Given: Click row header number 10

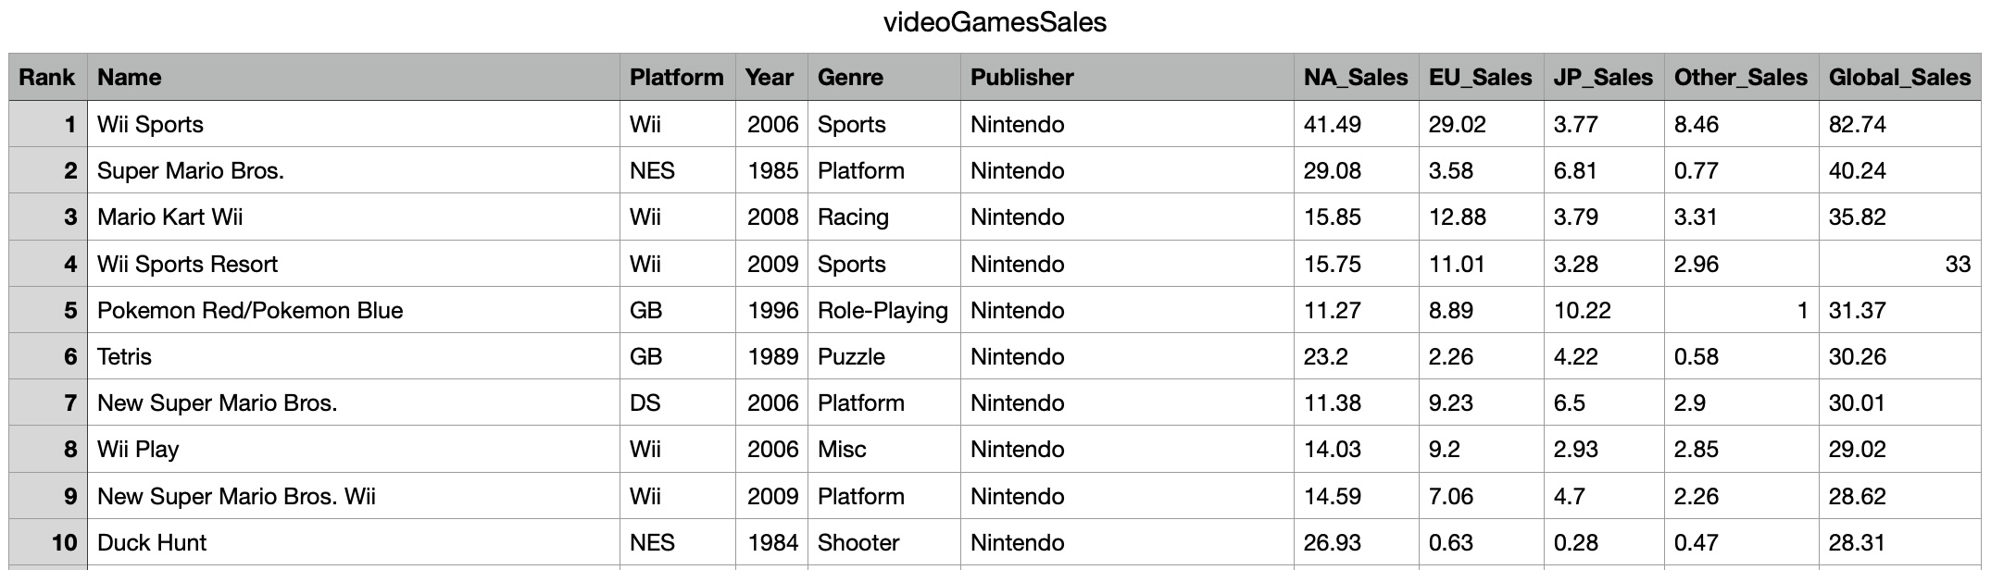Looking at the screenshot, I should [x=48, y=542].
